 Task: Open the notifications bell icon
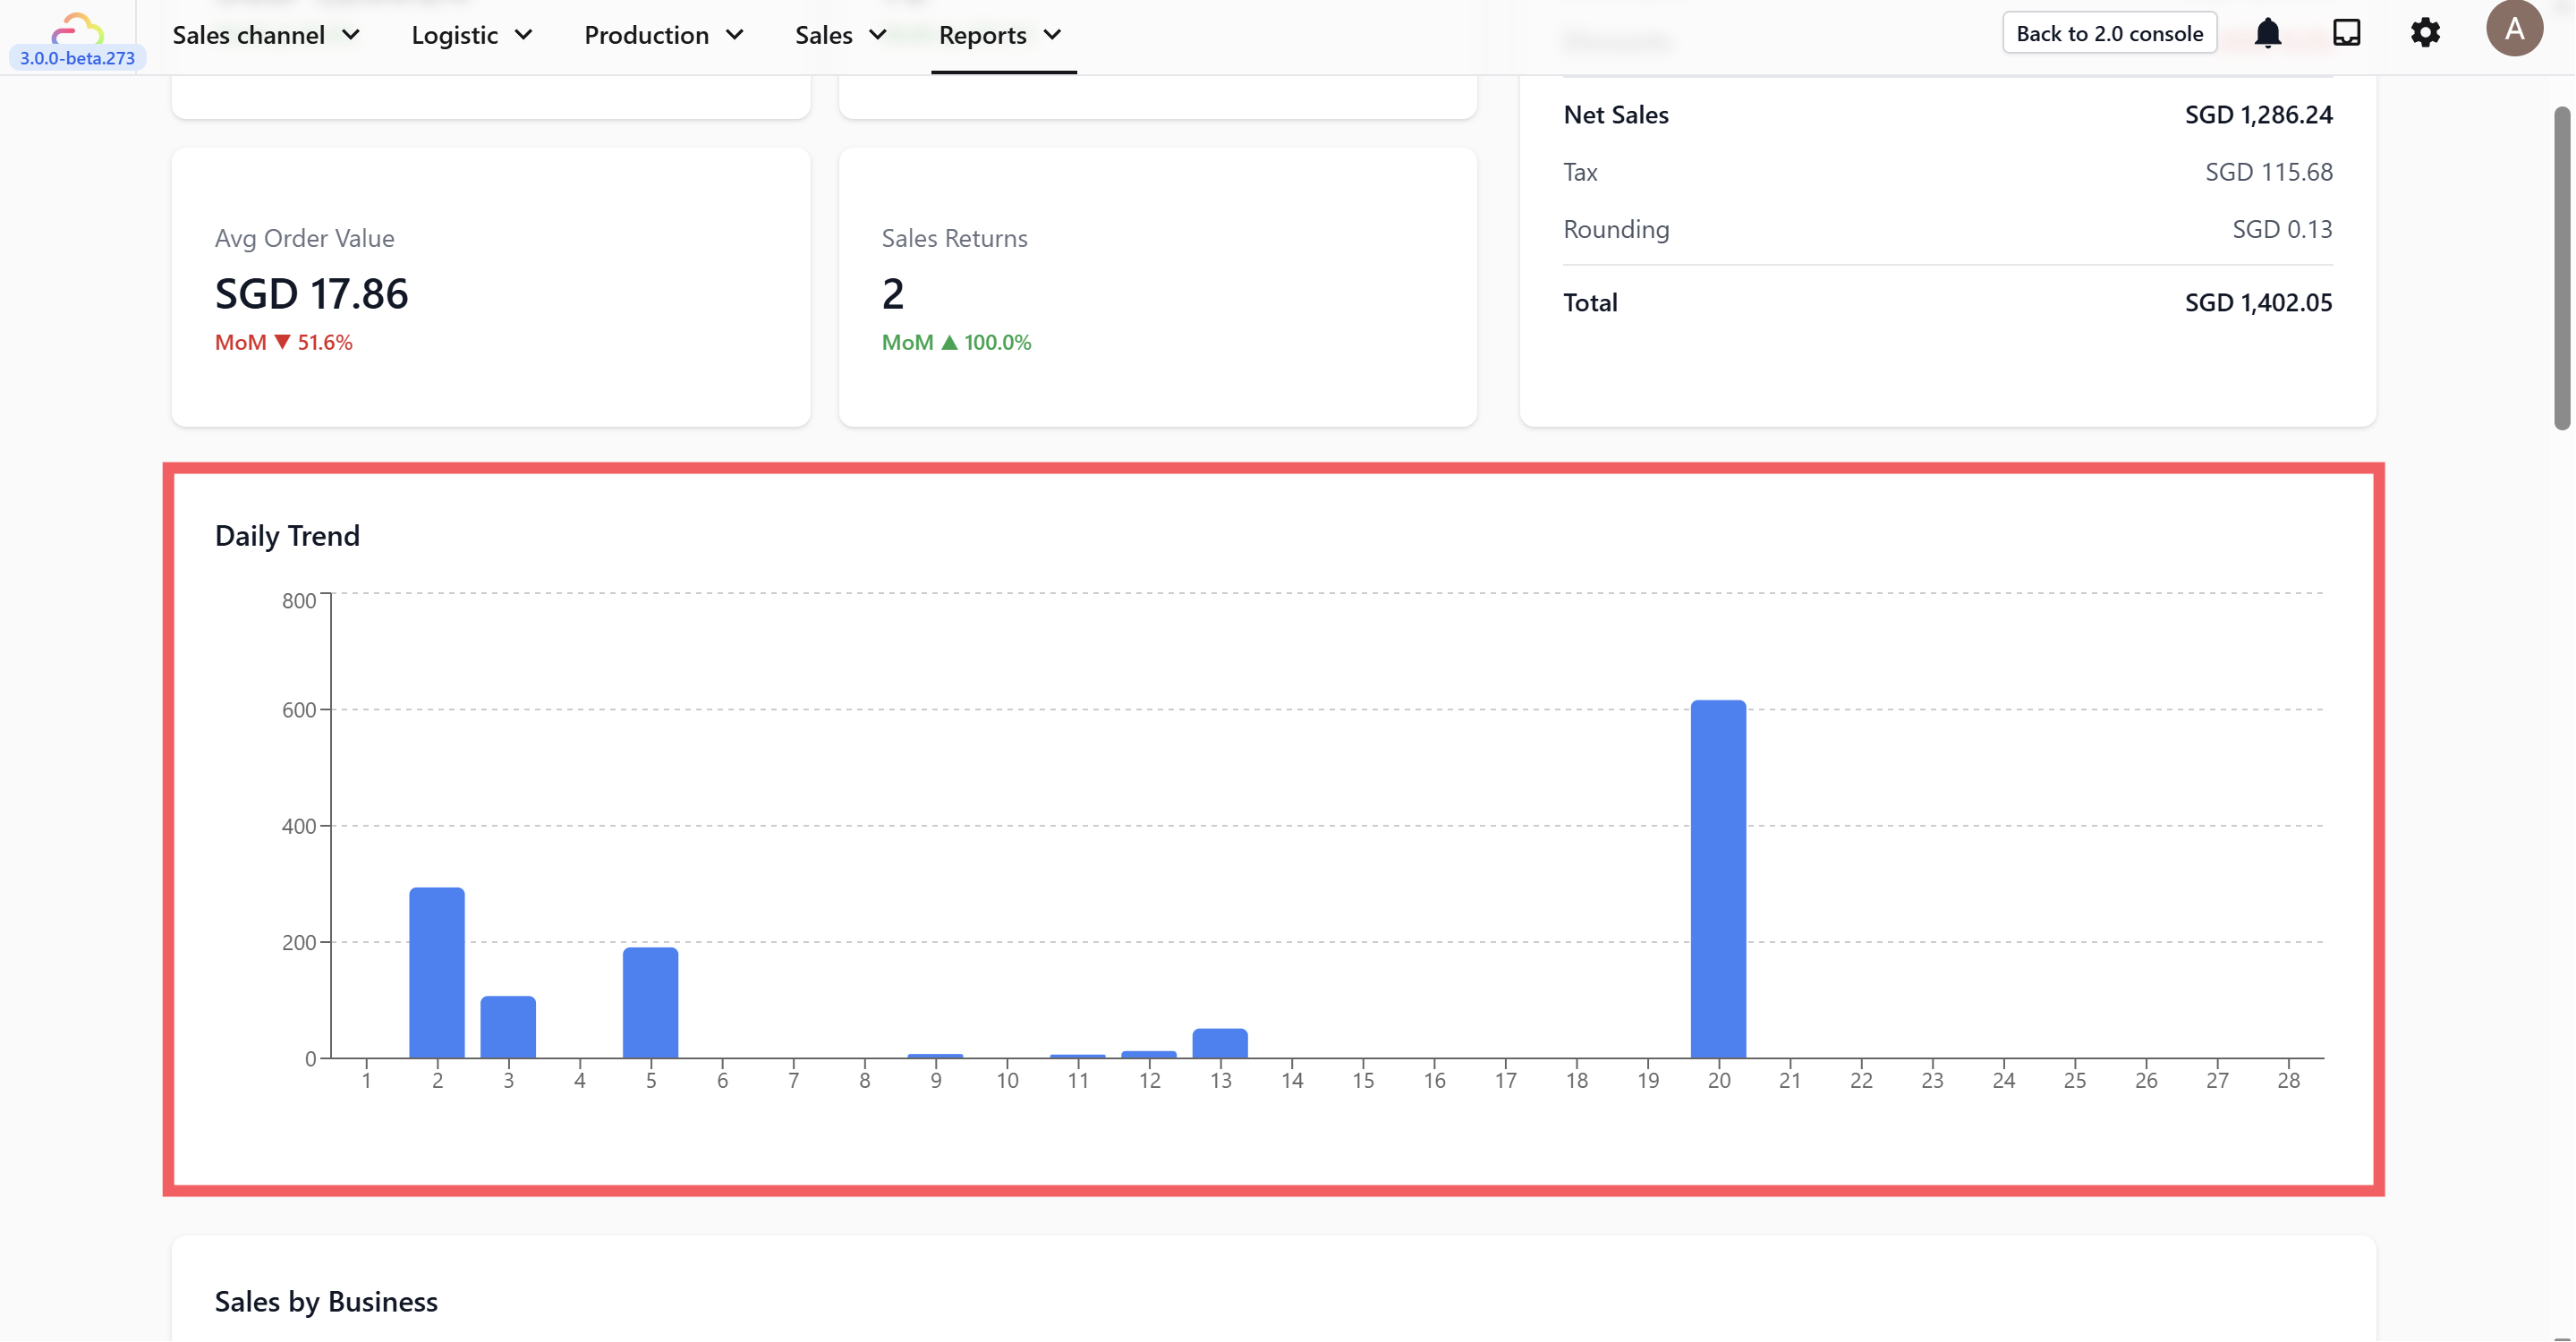(x=2267, y=33)
